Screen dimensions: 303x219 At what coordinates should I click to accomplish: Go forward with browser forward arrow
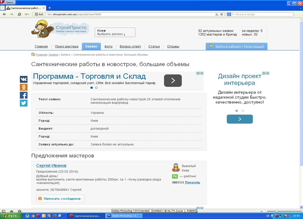coord(12,14)
